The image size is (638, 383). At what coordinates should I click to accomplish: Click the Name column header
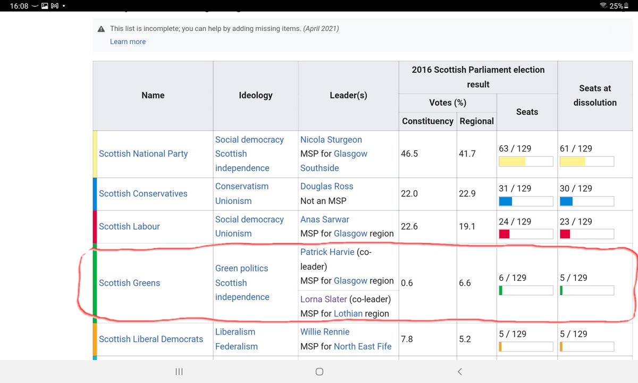coord(153,96)
